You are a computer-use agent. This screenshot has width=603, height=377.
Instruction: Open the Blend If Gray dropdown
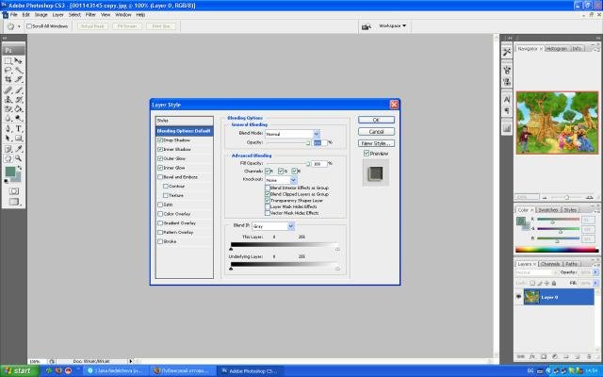tap(279, 226)
